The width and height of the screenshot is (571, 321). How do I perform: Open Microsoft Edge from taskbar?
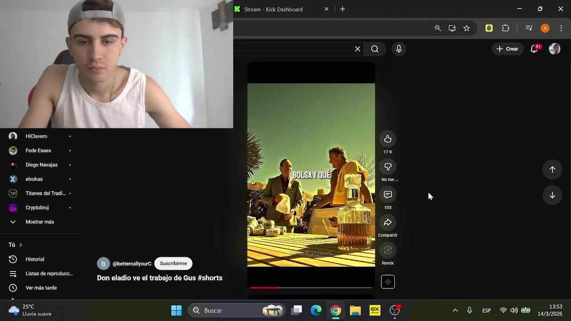316,310
